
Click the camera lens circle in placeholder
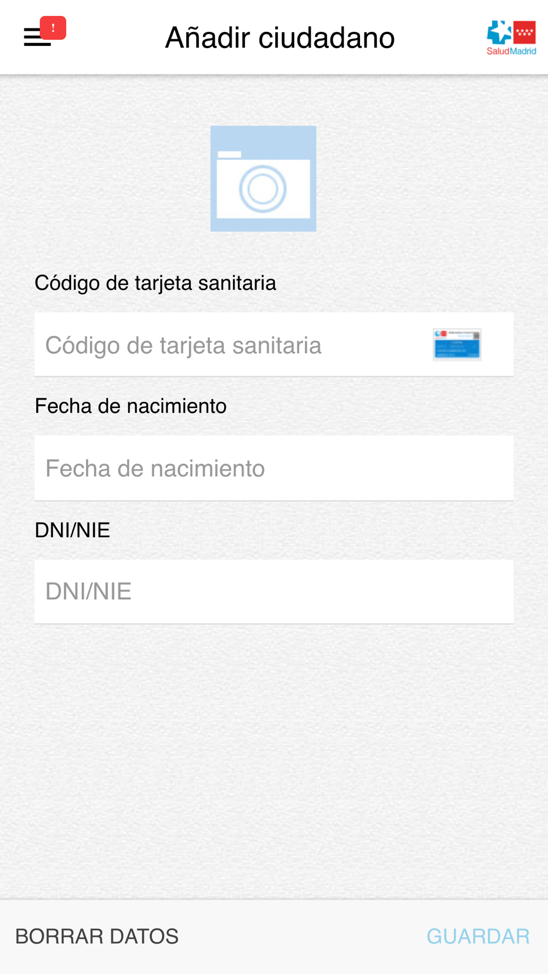(x=263, y=189)
